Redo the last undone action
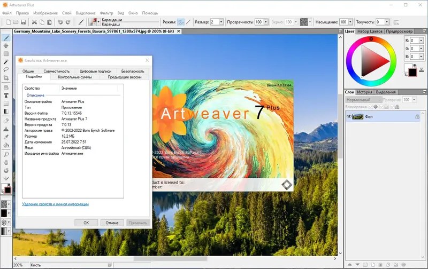Viewport: 428px width, 269px height. click(x=68, y=22)
